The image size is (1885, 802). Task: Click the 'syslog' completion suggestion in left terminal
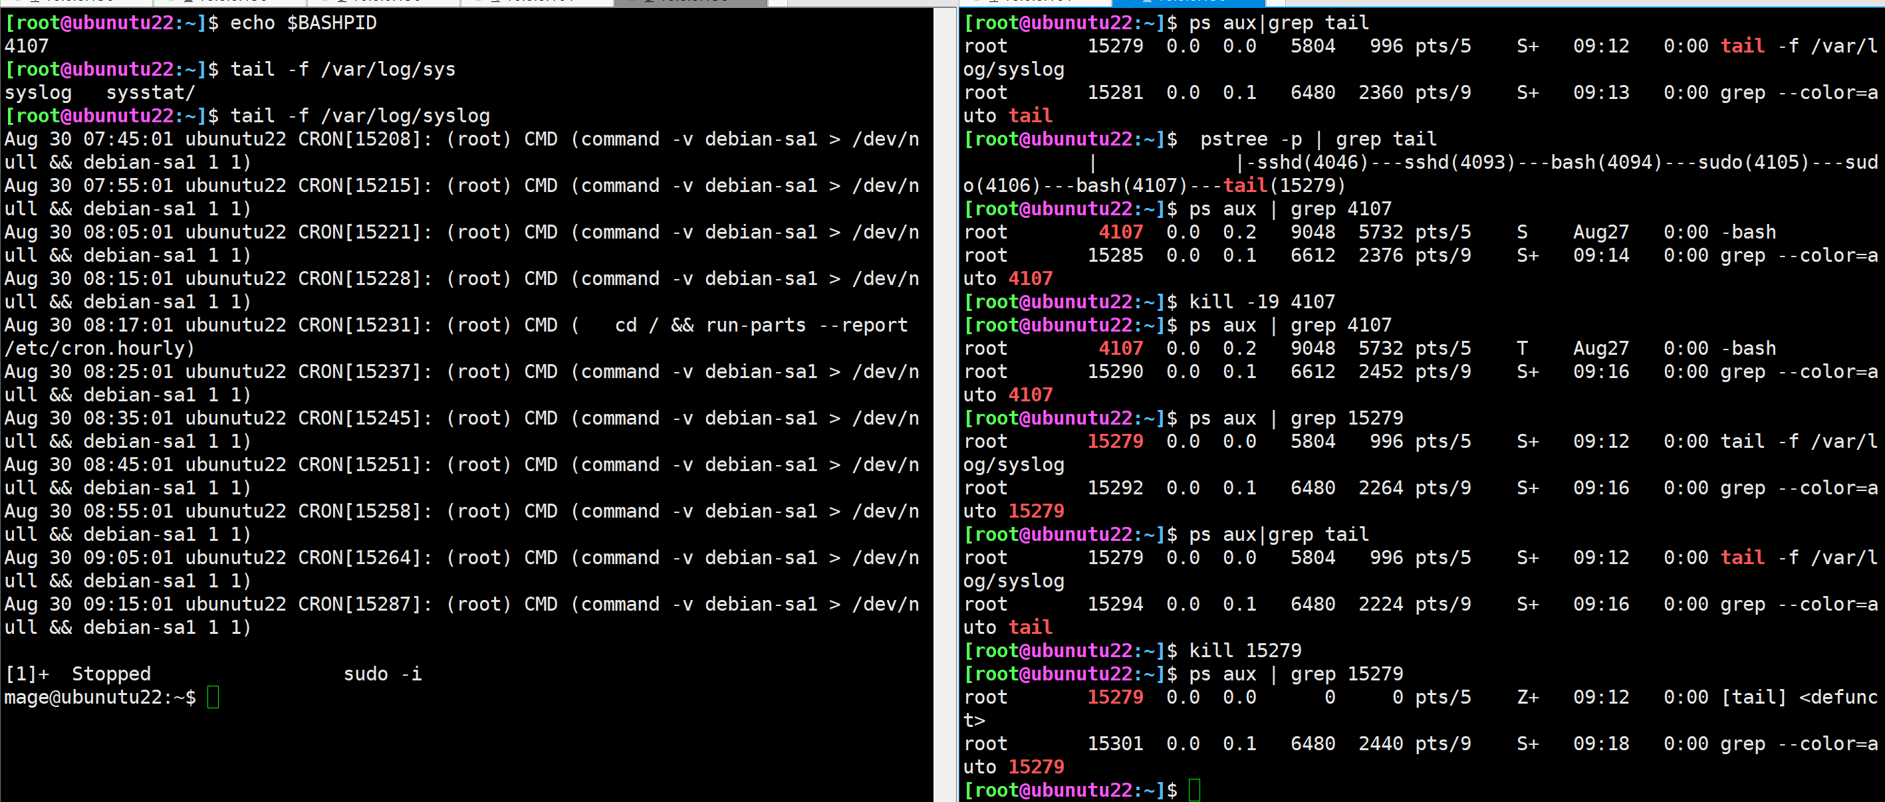(38, 93)
